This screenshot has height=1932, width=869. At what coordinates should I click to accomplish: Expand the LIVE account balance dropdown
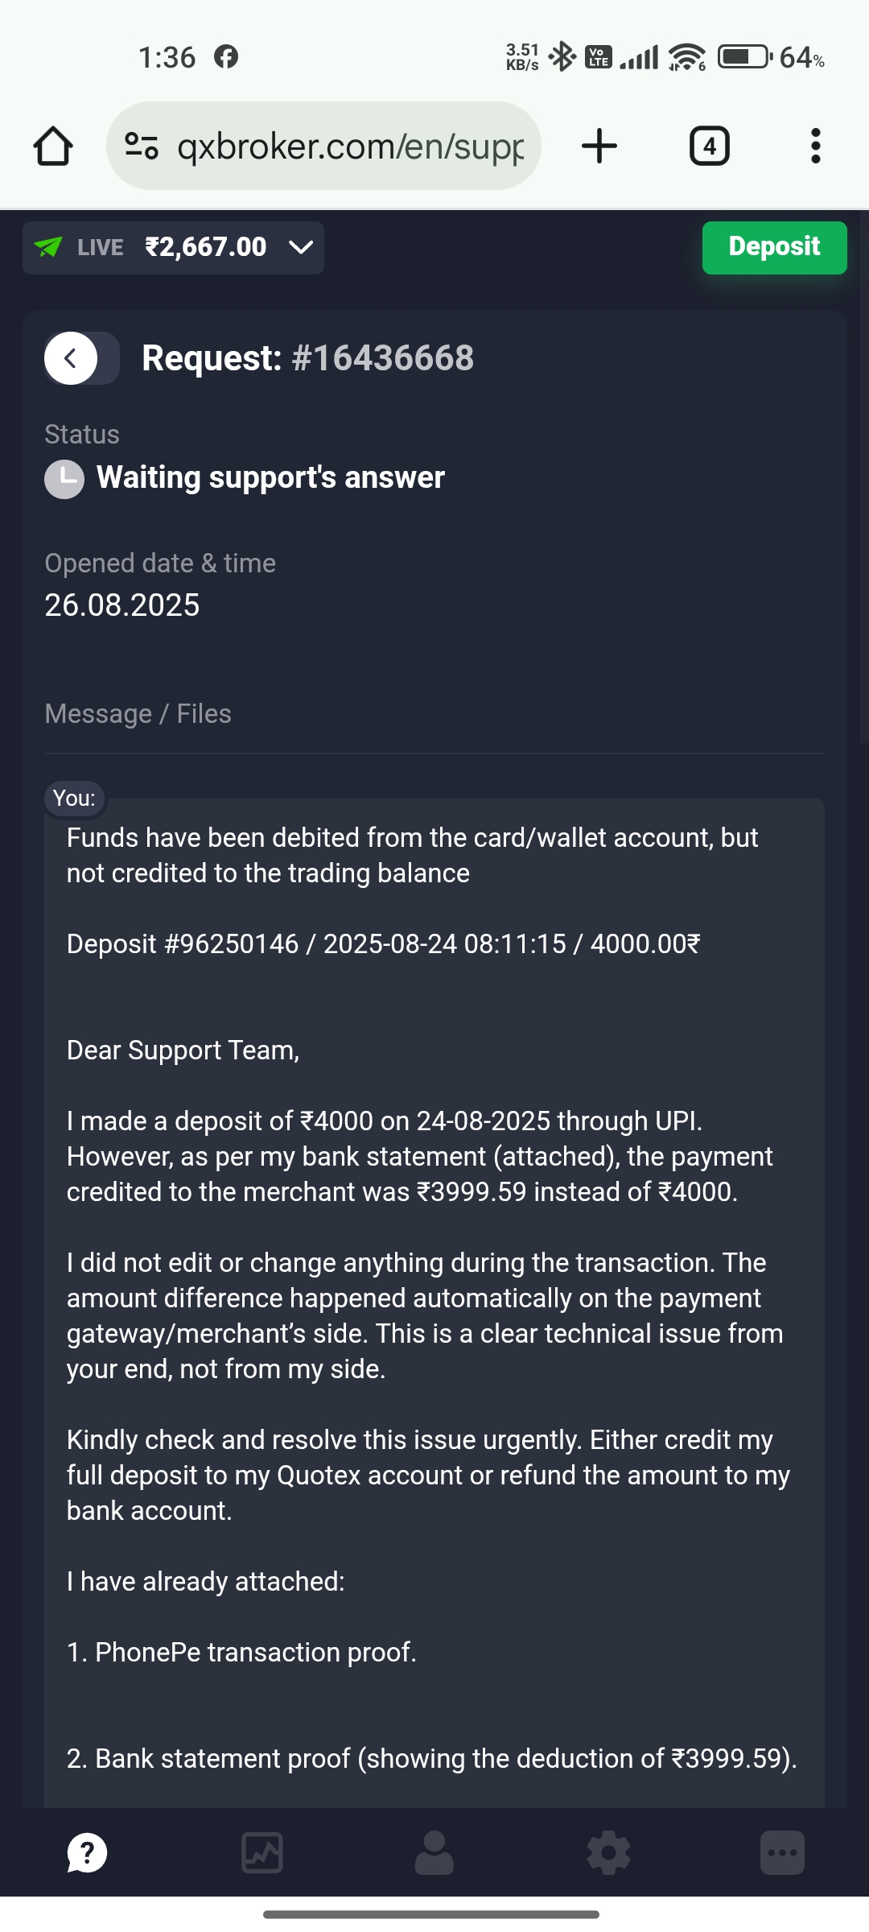point(301,247)
